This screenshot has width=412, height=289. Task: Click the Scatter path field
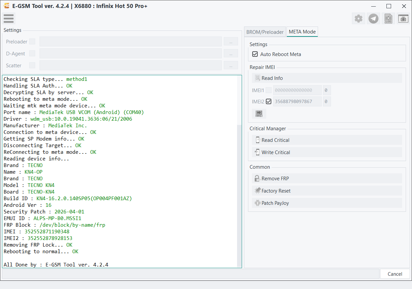point(130,65)
